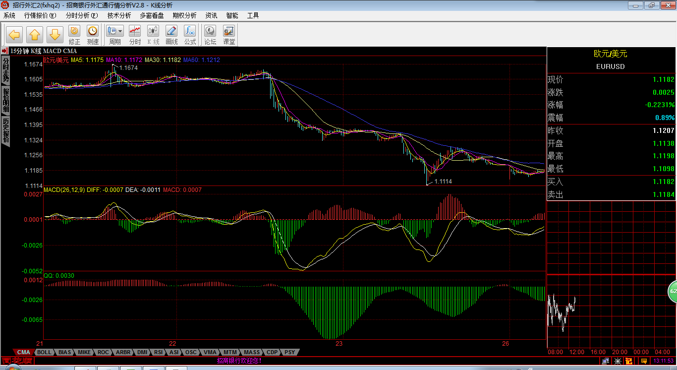
Task: Switch to the BOLL indicator tab
Action: click(x=45, y=352)
